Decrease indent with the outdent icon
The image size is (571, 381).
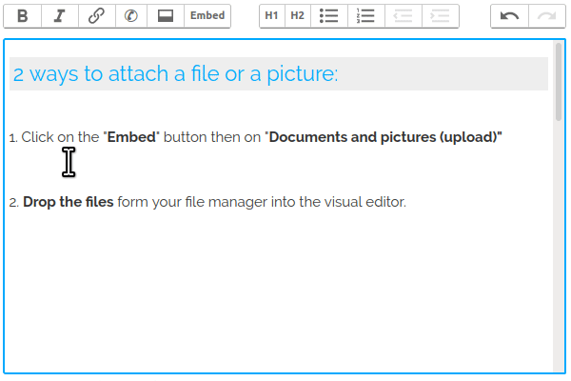403,16
